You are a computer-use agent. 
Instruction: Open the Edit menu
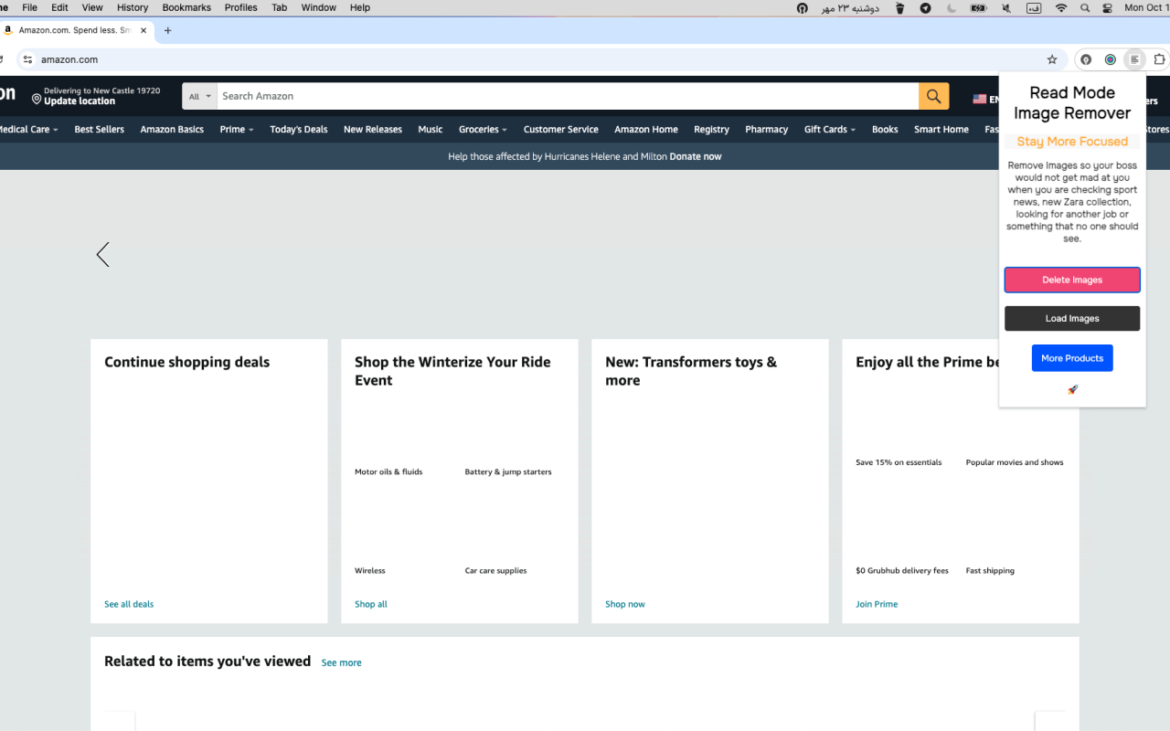point(59,7)
